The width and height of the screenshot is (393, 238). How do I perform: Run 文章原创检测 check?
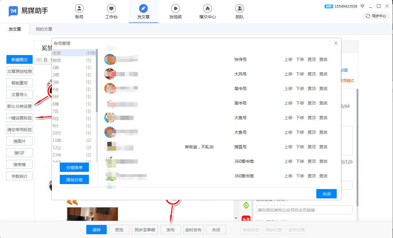pyautogui.click(x=20, y=71)
